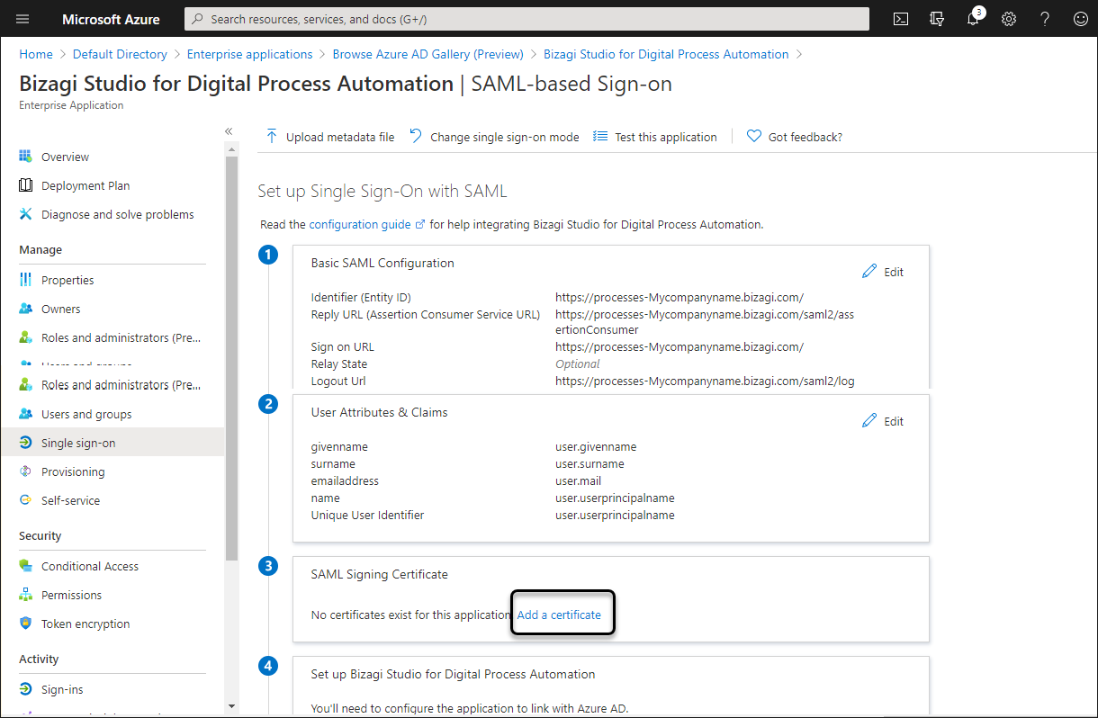Screen dimensions: 1098x718
Task: Open Users and groups
Action: 86,414
